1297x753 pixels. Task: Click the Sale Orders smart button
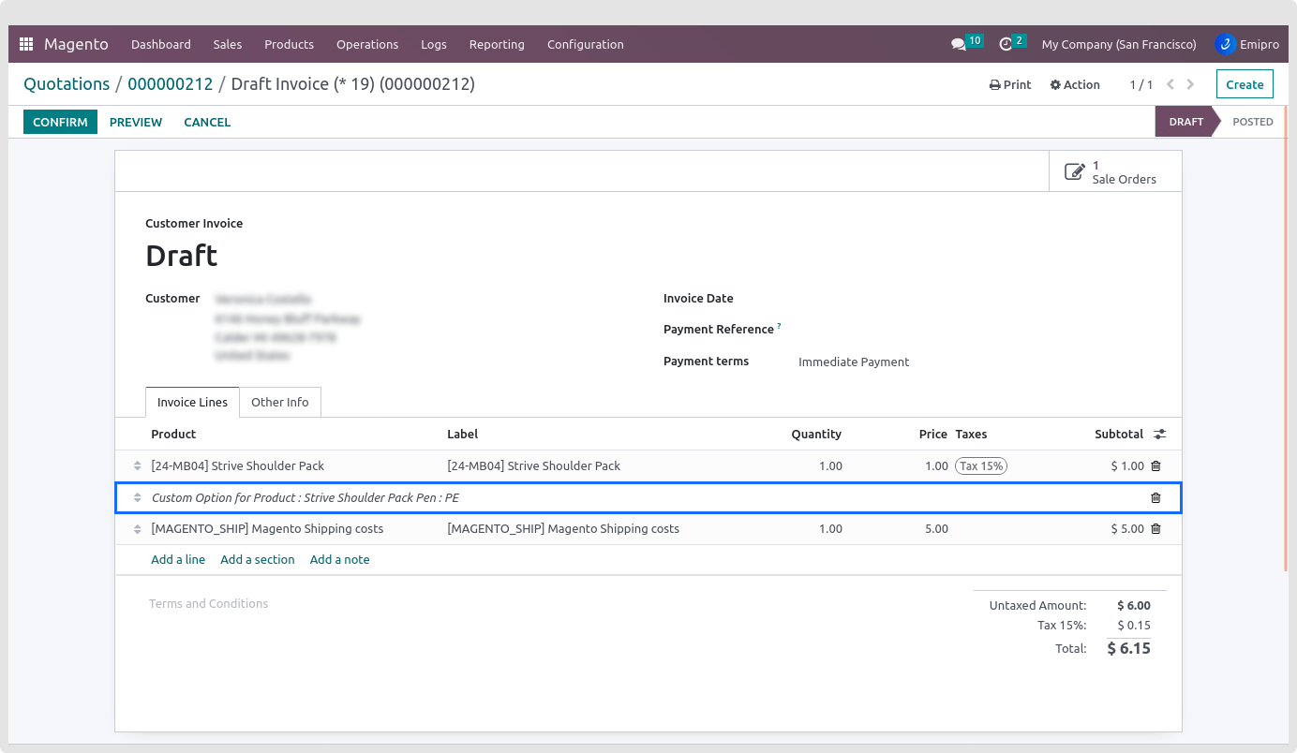(x=1115, y=172)
